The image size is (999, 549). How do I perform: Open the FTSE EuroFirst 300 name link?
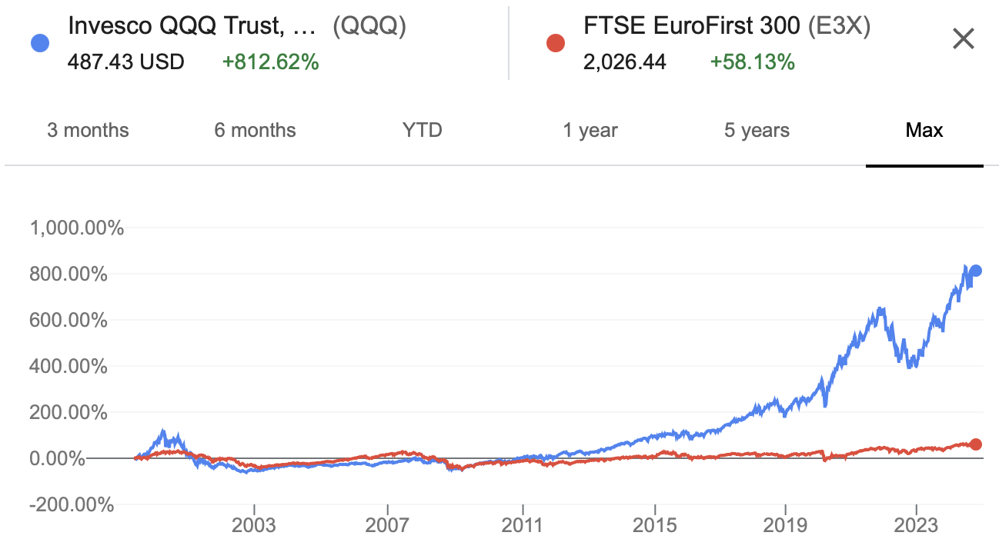691,26
